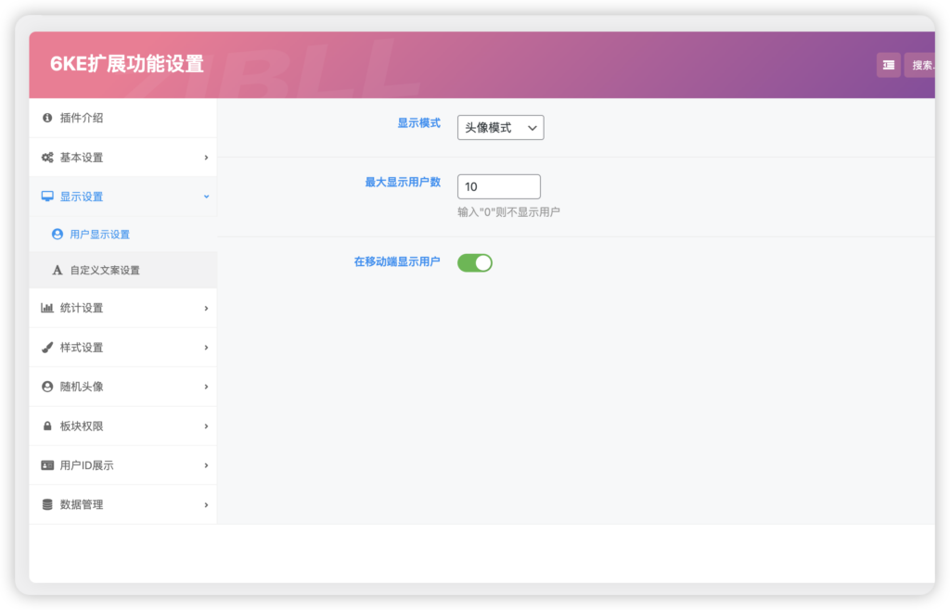The height and width of the screenshot is (610, 950).
Task: Click the database icon next to 数据管理
Action: pyautogui.click(x=46, y=503)
